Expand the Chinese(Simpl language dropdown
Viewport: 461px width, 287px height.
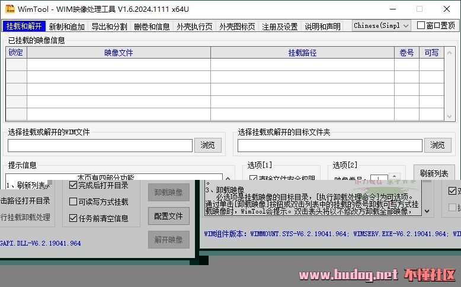pos(381,25)
